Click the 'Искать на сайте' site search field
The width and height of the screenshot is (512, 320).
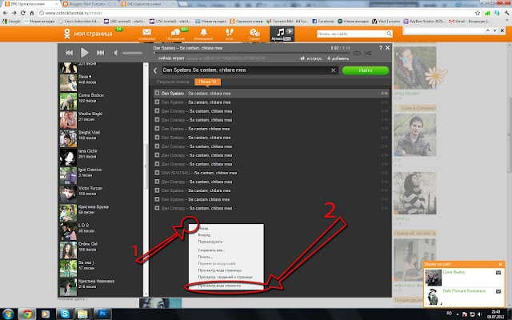[x=351, y=34]
